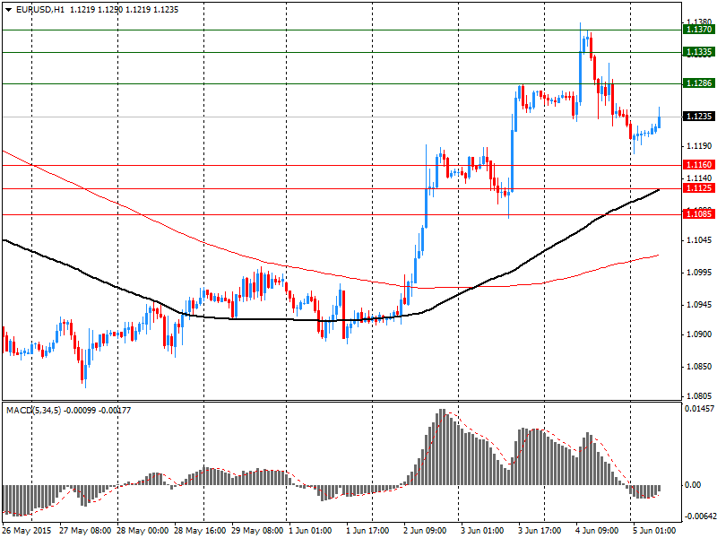
Task: Select the 1.1125 red support label
Action: coord(698,188)
